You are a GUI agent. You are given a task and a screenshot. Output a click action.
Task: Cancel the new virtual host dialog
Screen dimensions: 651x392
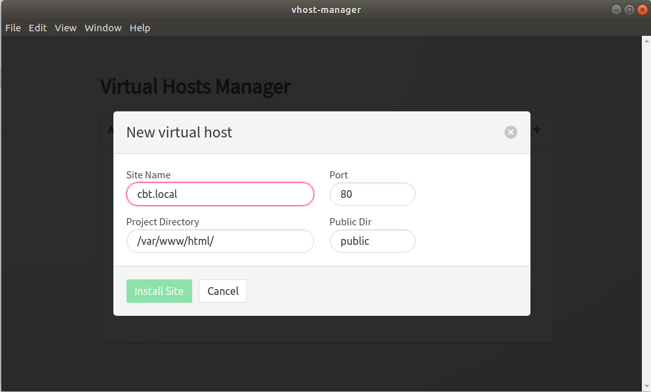[223, 291]
